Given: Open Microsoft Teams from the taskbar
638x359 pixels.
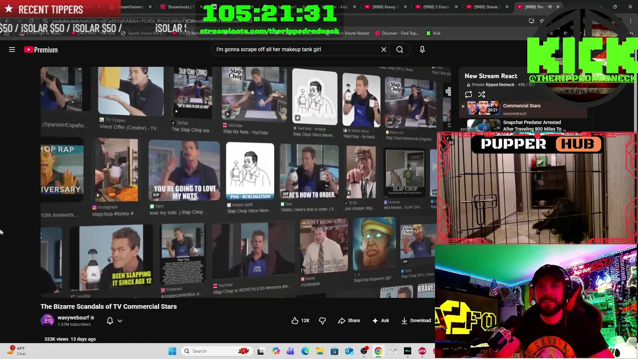Looking at the screenshot, I should coord(290,351).
